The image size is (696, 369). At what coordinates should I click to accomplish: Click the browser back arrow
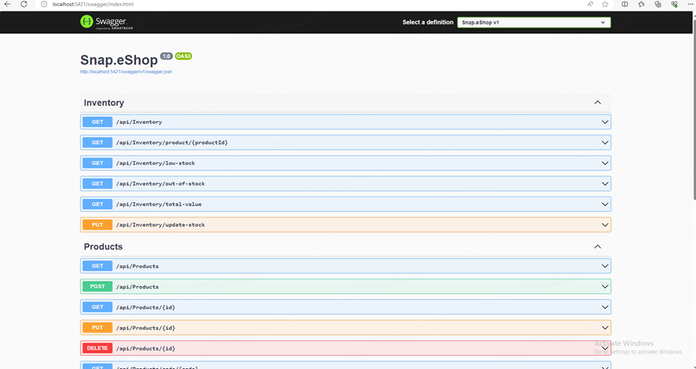[x=8, y=5]
